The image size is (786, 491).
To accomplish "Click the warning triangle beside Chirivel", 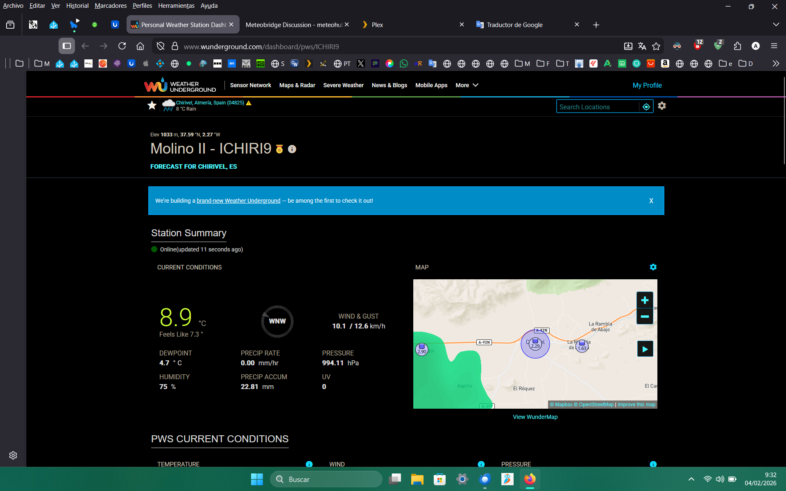I will (x=249, y=103).
